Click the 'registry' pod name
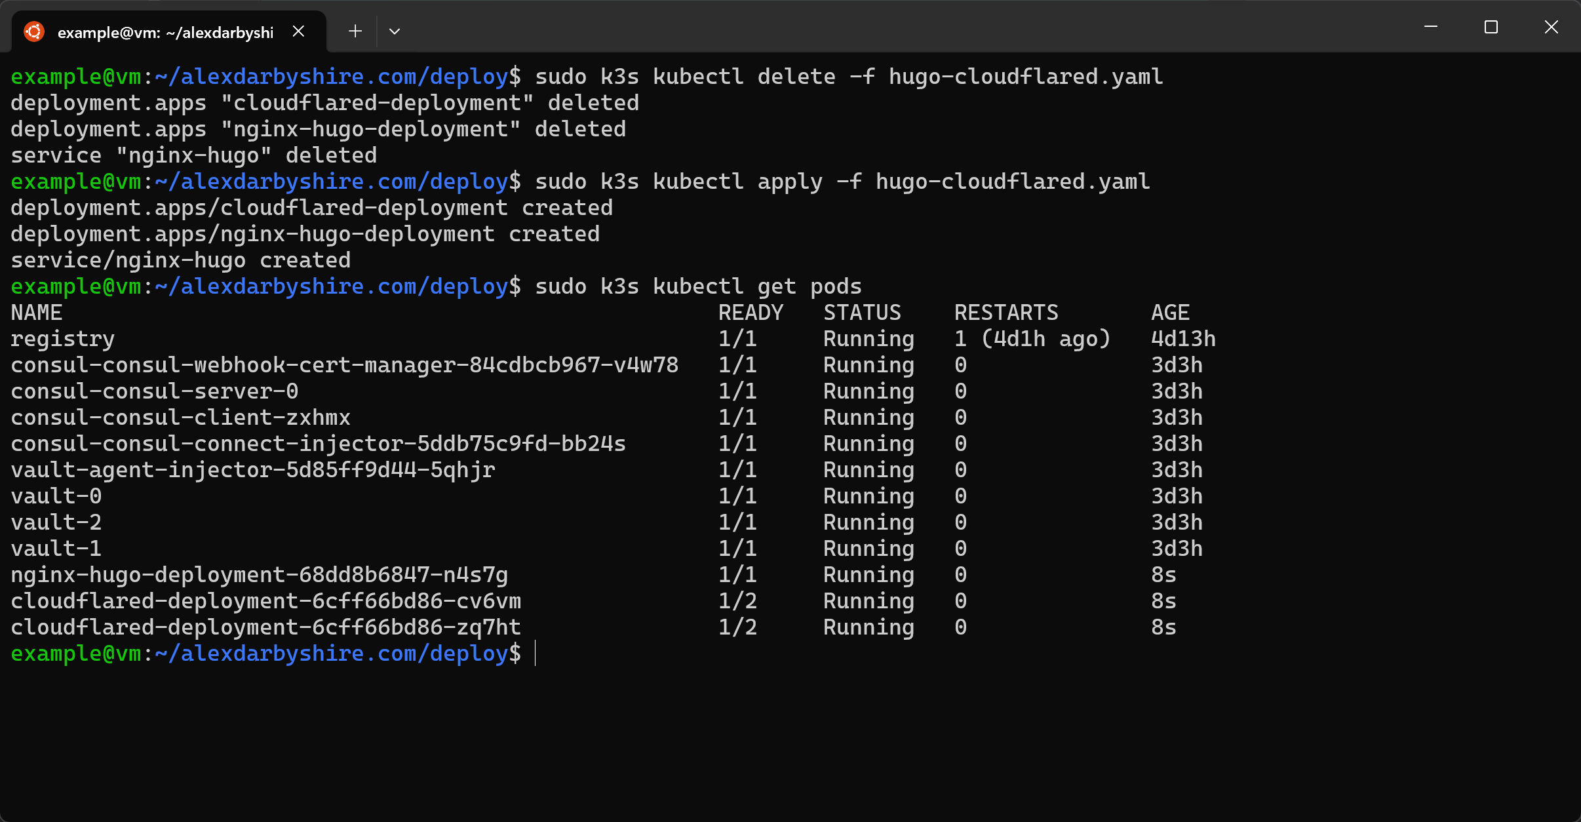The width and height of the screenshot is (1581, 822). coord(63,339)
